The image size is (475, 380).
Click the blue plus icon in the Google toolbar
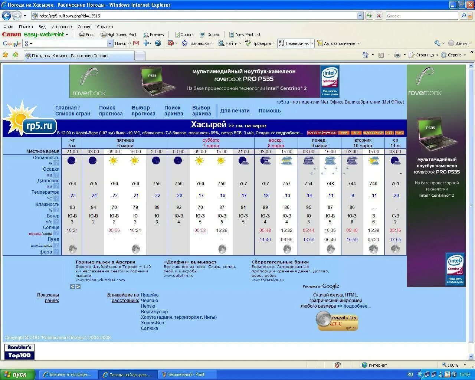click(146, 43)
